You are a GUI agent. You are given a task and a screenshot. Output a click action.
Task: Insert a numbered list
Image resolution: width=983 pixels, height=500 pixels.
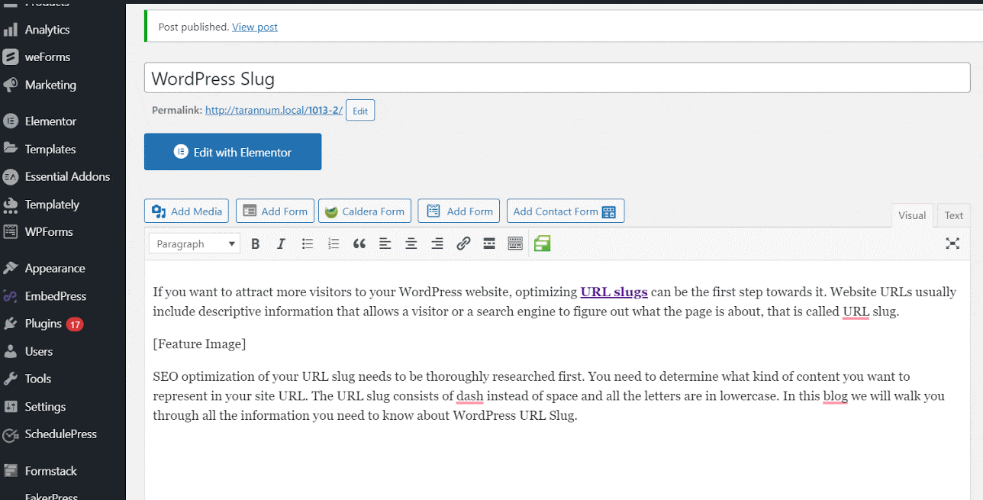pyautogui.click(x=333, y=243)
